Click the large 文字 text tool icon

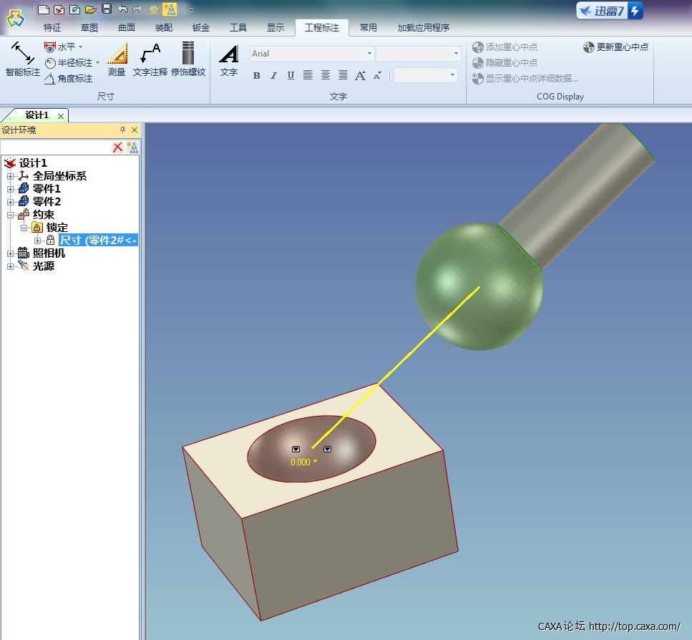(x=229, y=59)
